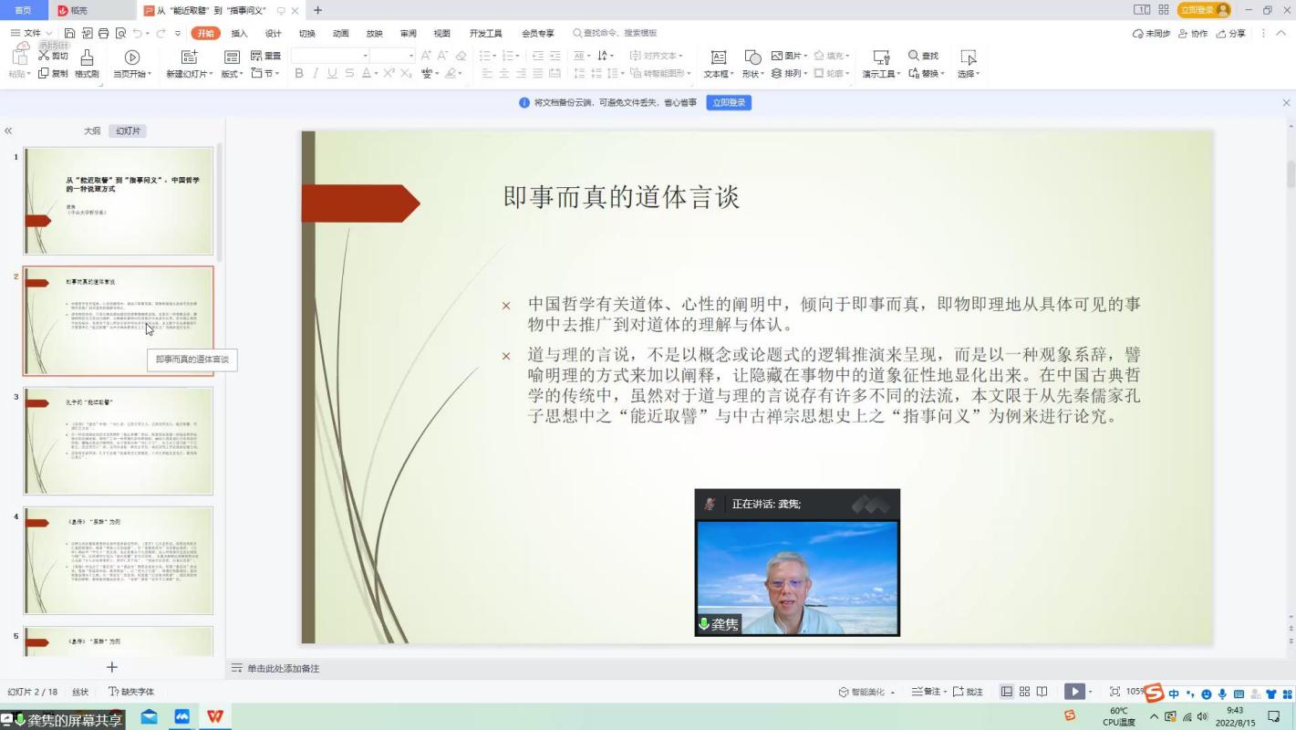This screenshot has height=730, width=1296.
Task: Open Presentation Tools (演示工具)
Action: [881, 57]
